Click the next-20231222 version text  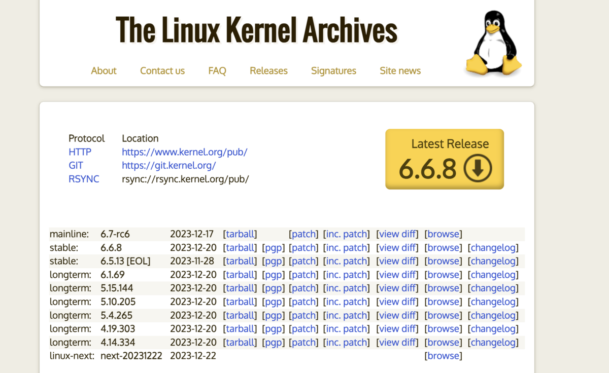(x=131, y=356)
